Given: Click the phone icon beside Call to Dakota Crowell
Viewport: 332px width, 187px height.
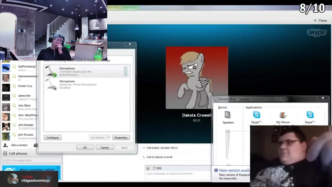Looking at the screenshot, I should pos(144,157).
